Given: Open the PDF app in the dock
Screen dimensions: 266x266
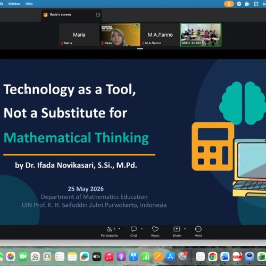Looking at the screenshot, I should coord(237,256).
